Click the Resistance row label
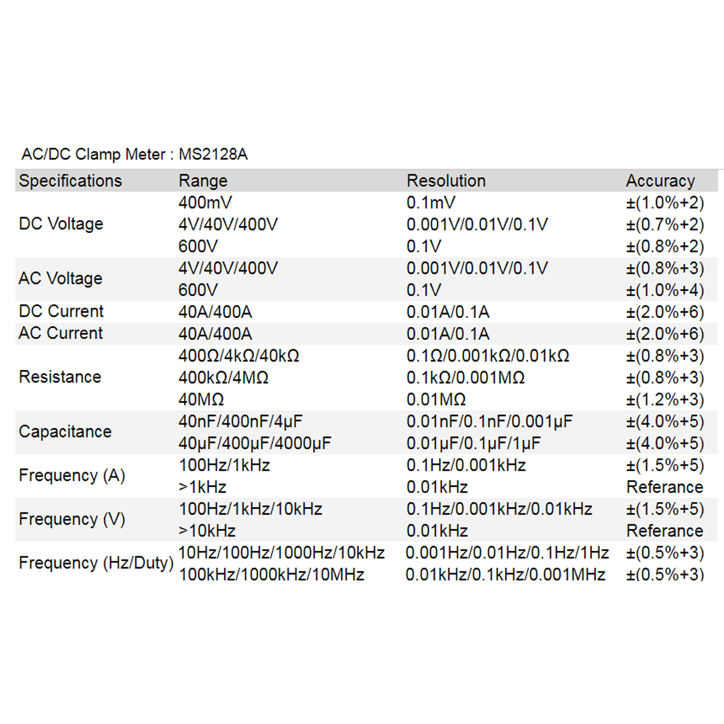724x724 pixels. (x=60, y=377)
